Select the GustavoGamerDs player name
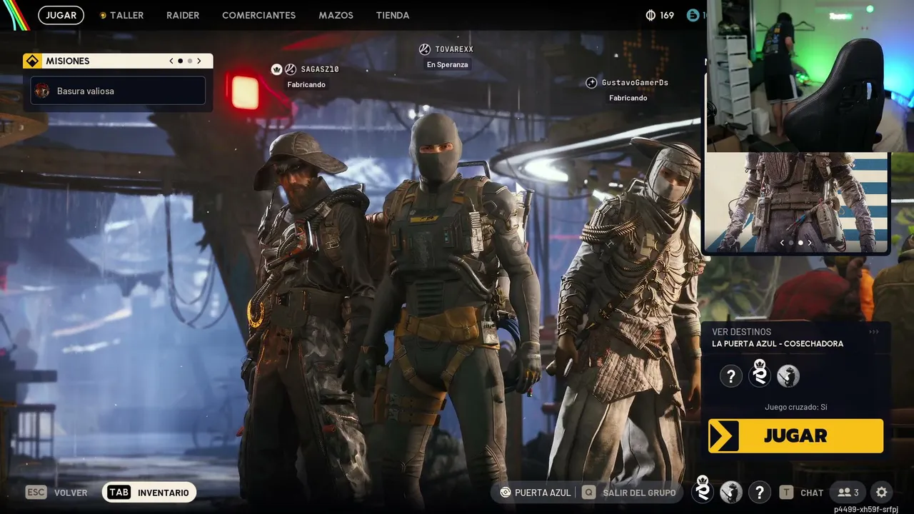Screen dimensions: 914x514 pos(635,83)
